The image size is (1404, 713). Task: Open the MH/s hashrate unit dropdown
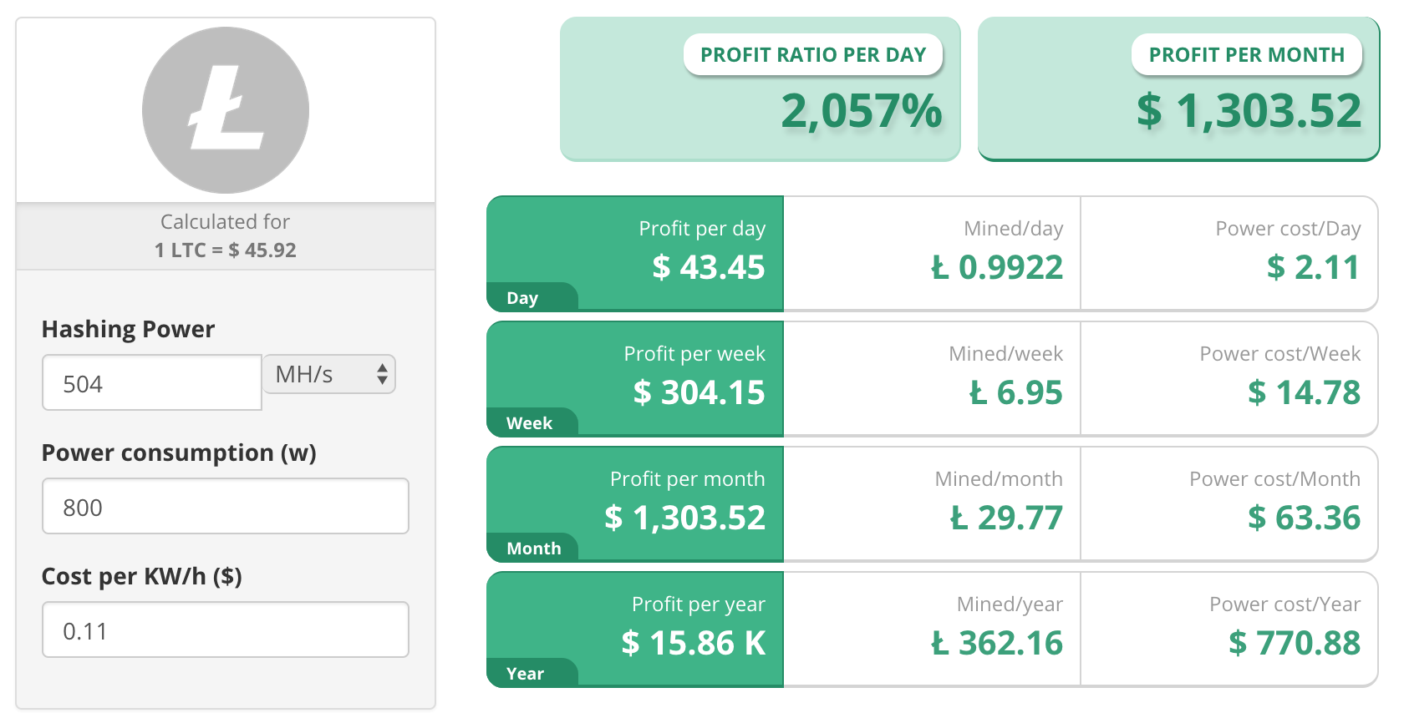[329, 374]
